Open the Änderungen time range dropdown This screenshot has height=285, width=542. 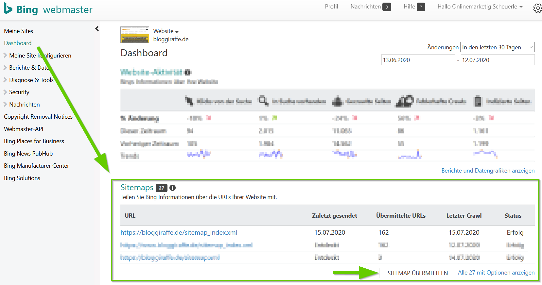click(x=497, y=47)
